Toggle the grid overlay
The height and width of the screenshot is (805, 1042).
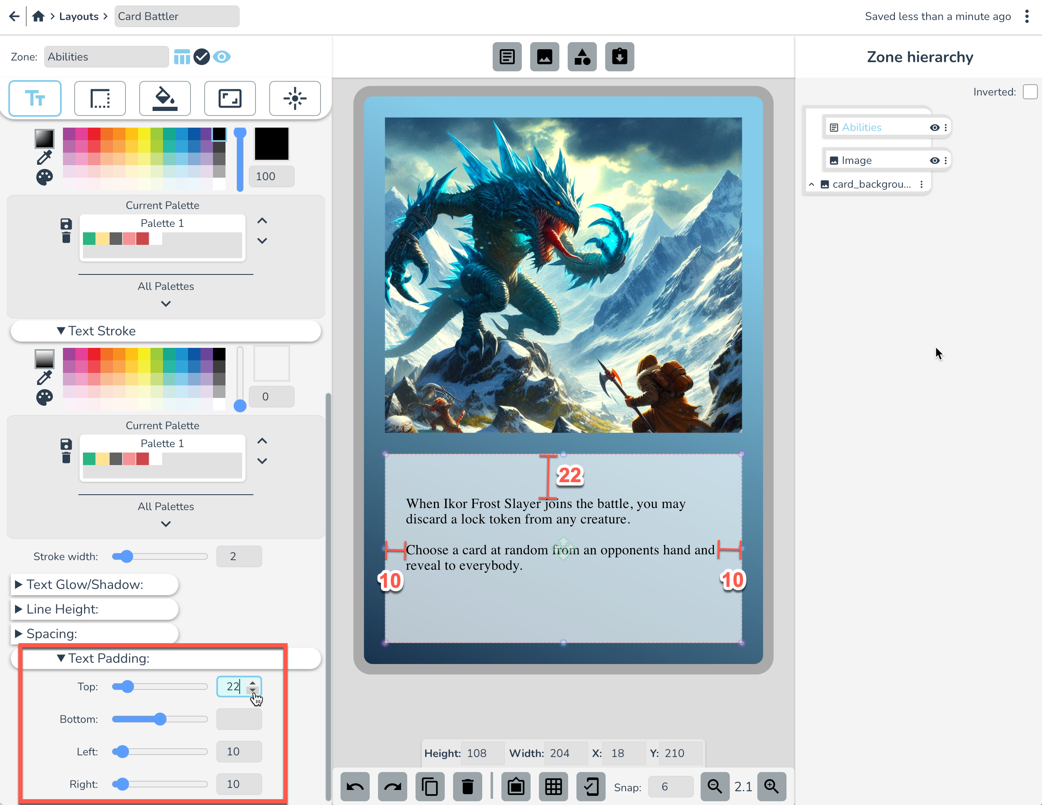(x=554, y=787)
